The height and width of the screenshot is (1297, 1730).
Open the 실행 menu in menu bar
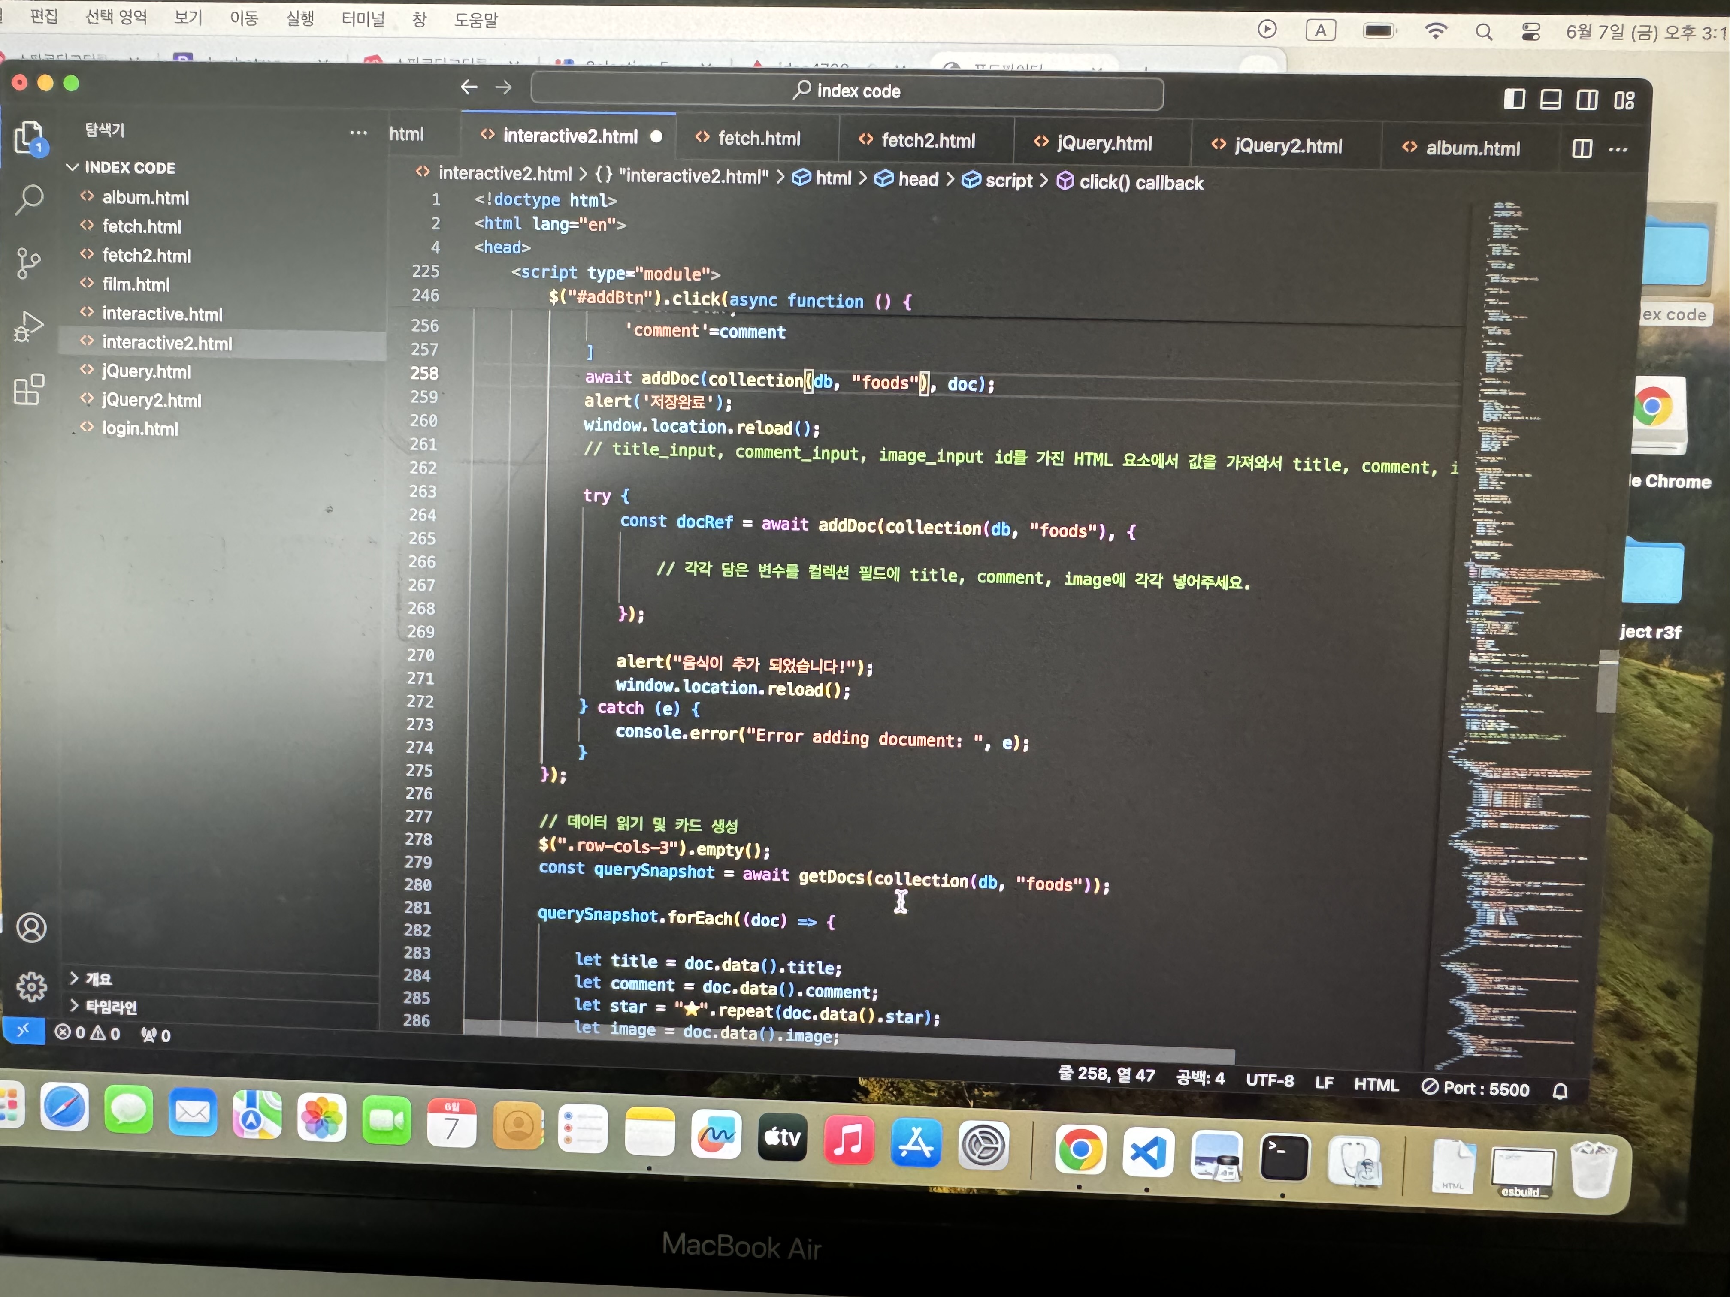tap(299, 18)
